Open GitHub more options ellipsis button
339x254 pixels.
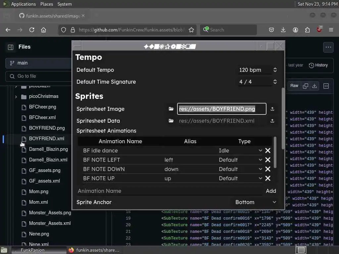pyautogui.click(x=328, y=47)
